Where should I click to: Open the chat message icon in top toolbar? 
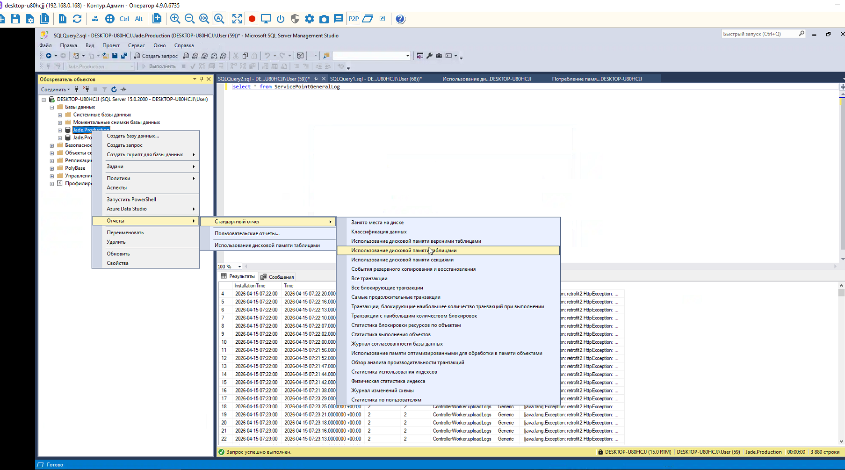[x=339, y=19]
